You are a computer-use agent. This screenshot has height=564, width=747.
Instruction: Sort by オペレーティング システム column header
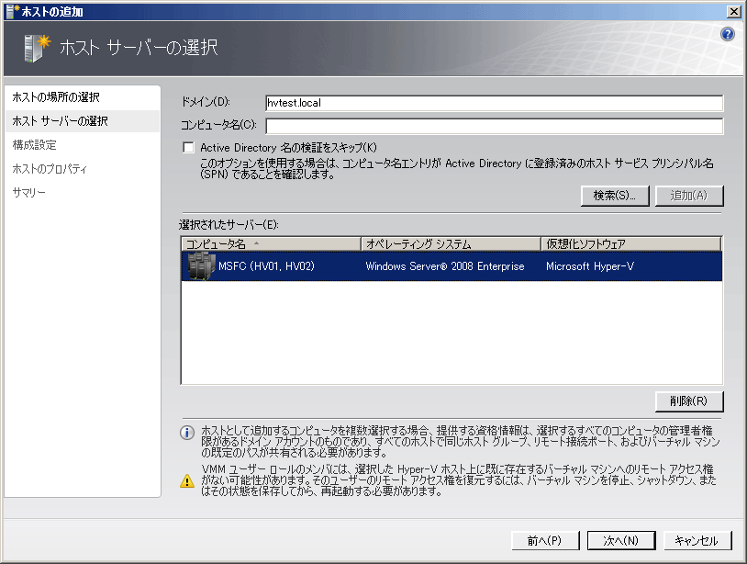pos(451,244)
